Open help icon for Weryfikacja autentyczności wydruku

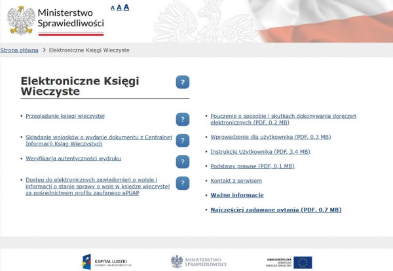[x=183, y=162]
